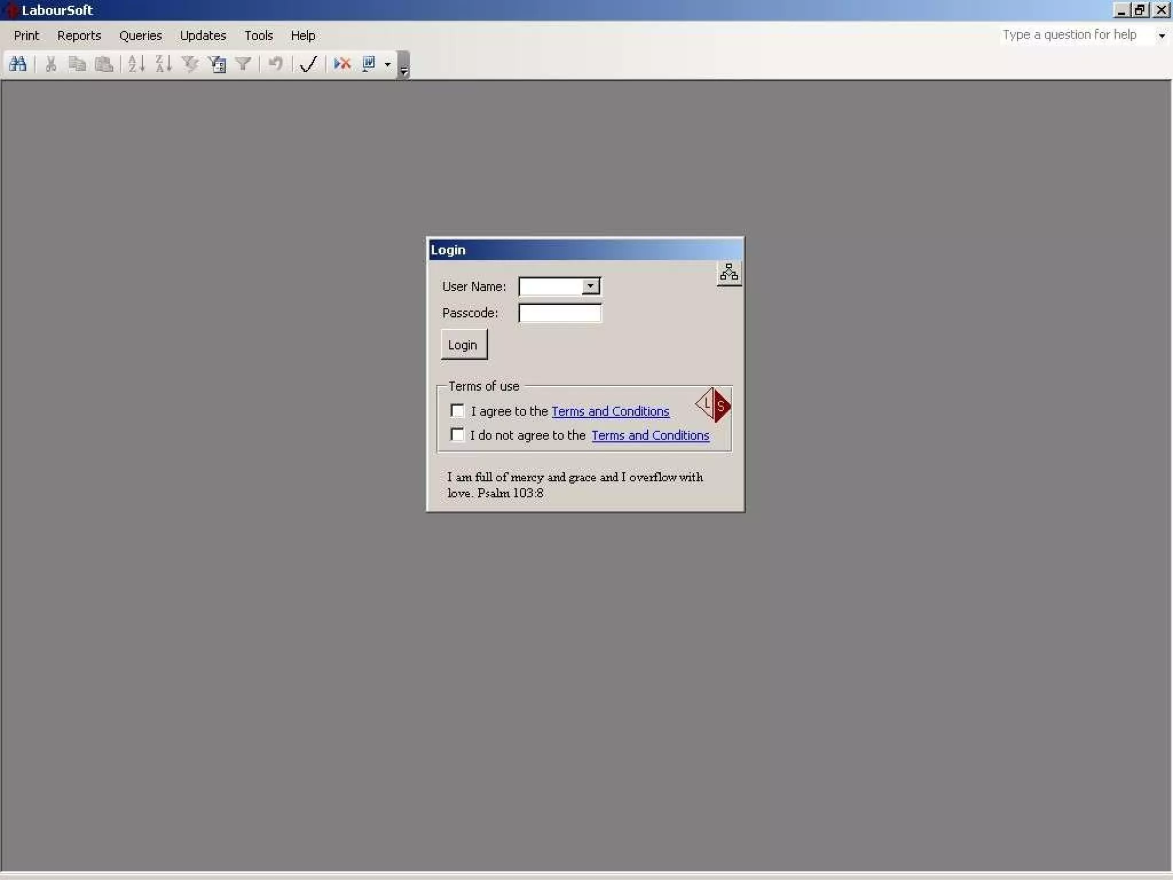Expand the toolbar options handle
This screenshot has height=880, width=1173.
pos(404,69)
